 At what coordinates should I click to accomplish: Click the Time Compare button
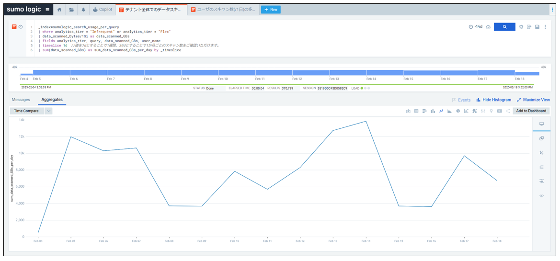(x=26, y=111)
